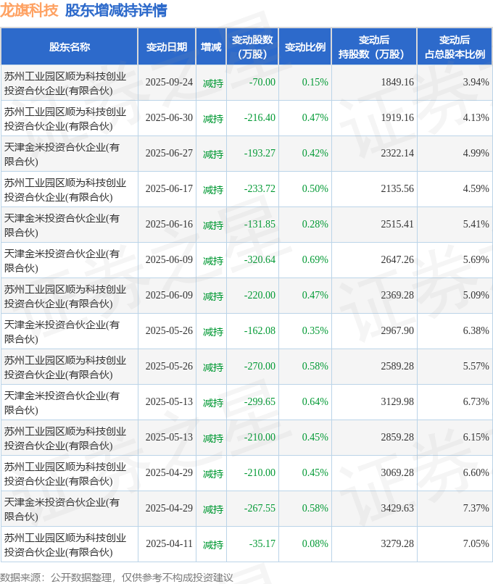
Task: Click the change ratio 0.35%
Action: pos(315,330)
